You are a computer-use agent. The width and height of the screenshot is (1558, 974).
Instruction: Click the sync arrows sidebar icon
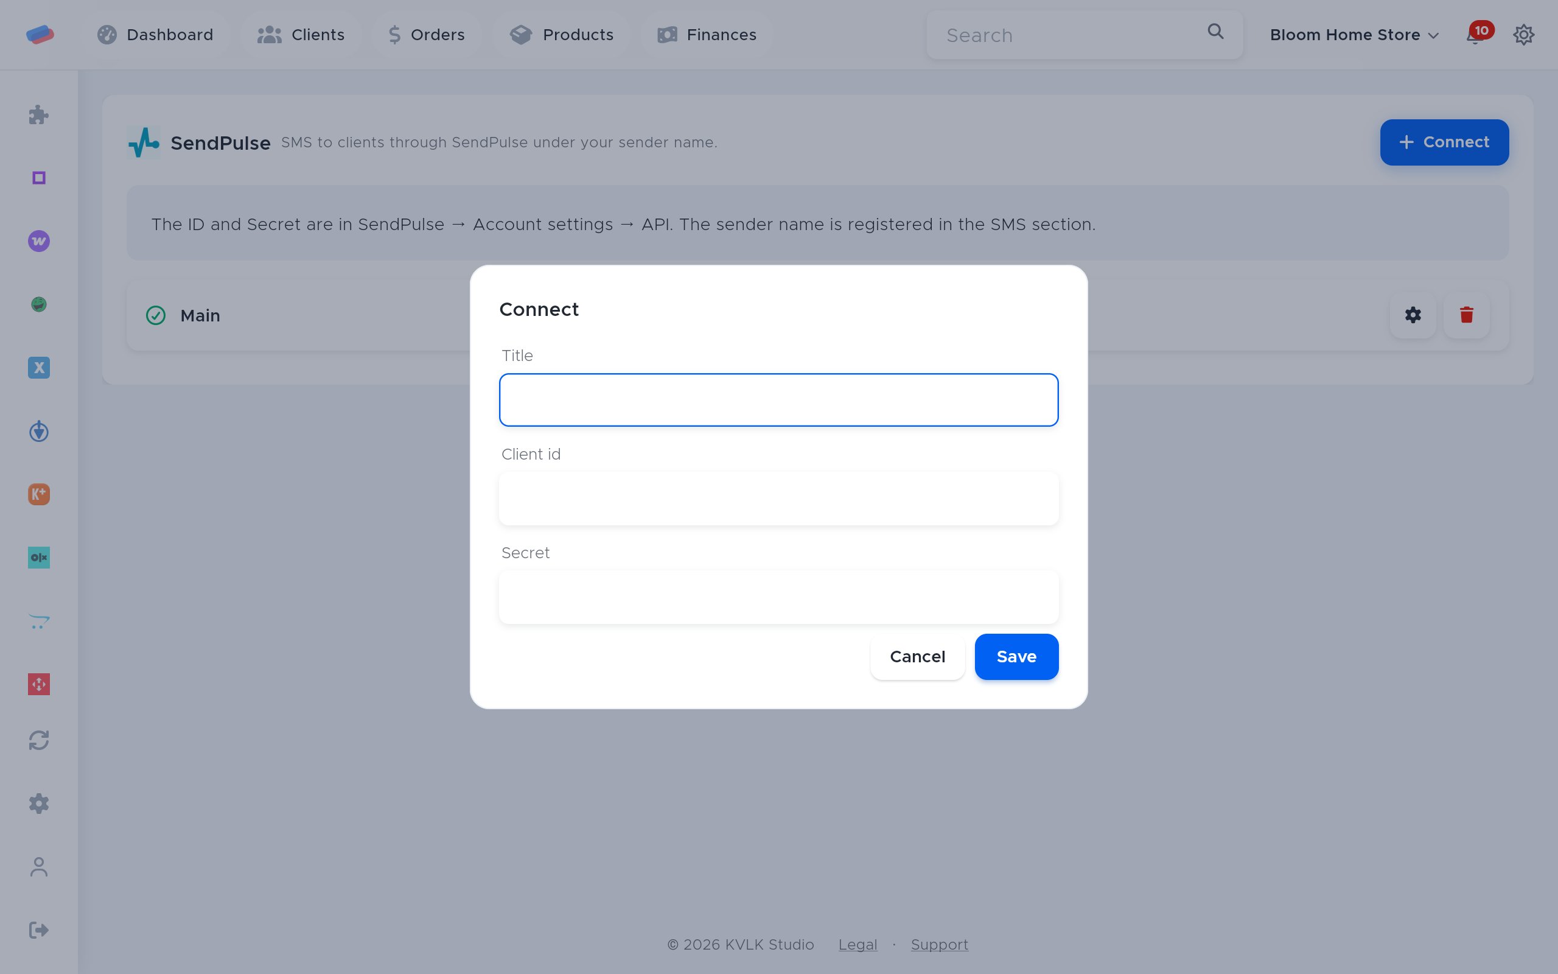(38, 740)
